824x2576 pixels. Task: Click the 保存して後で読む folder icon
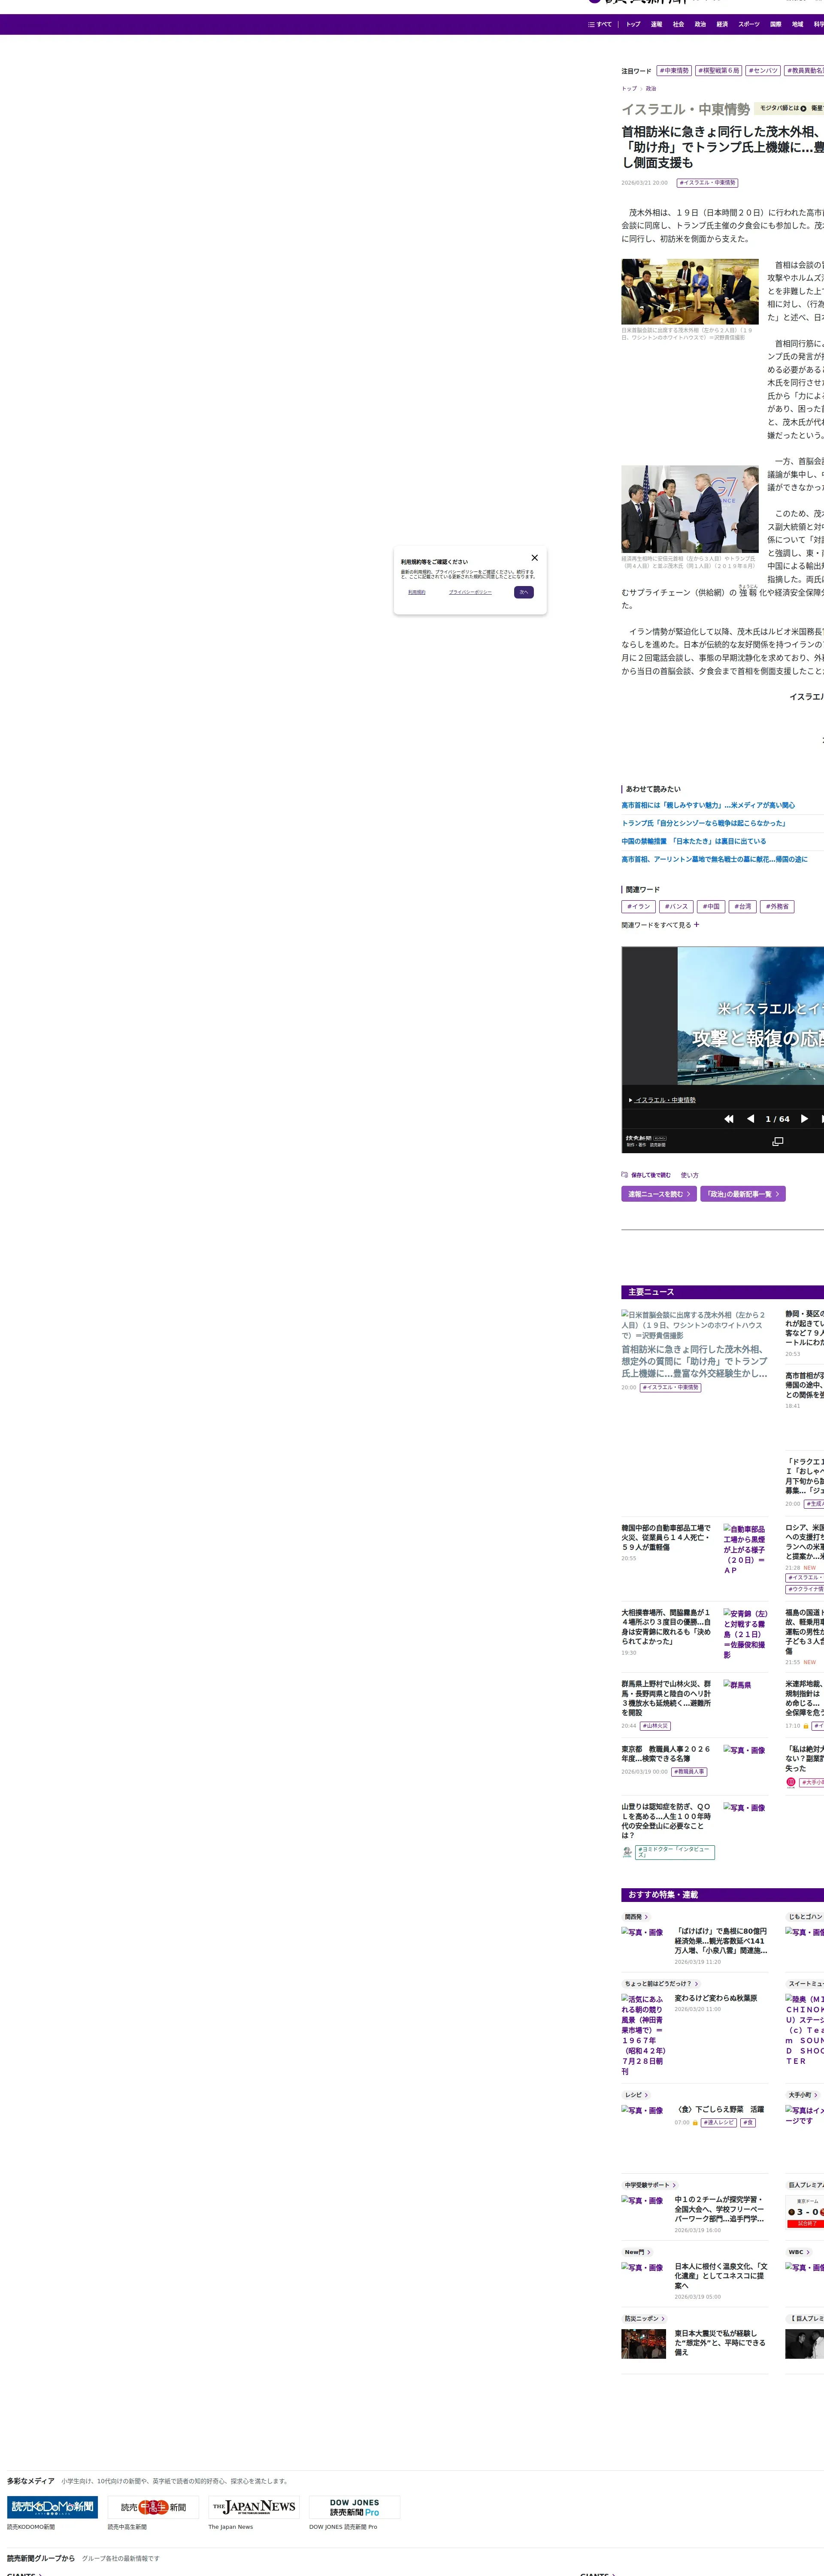click(x=625, y=1175)
